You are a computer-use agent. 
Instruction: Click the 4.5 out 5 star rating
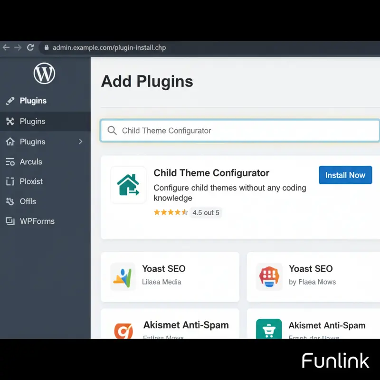coord(188,212)
